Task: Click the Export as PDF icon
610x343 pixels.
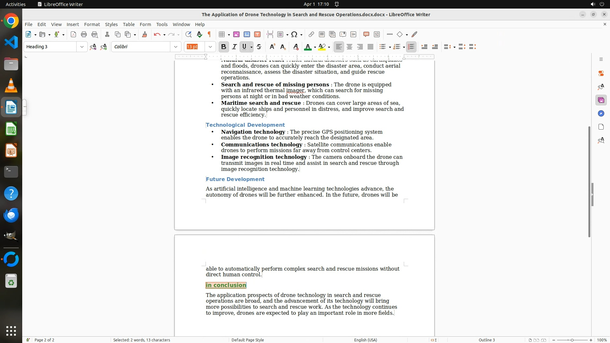Action: 73,34
